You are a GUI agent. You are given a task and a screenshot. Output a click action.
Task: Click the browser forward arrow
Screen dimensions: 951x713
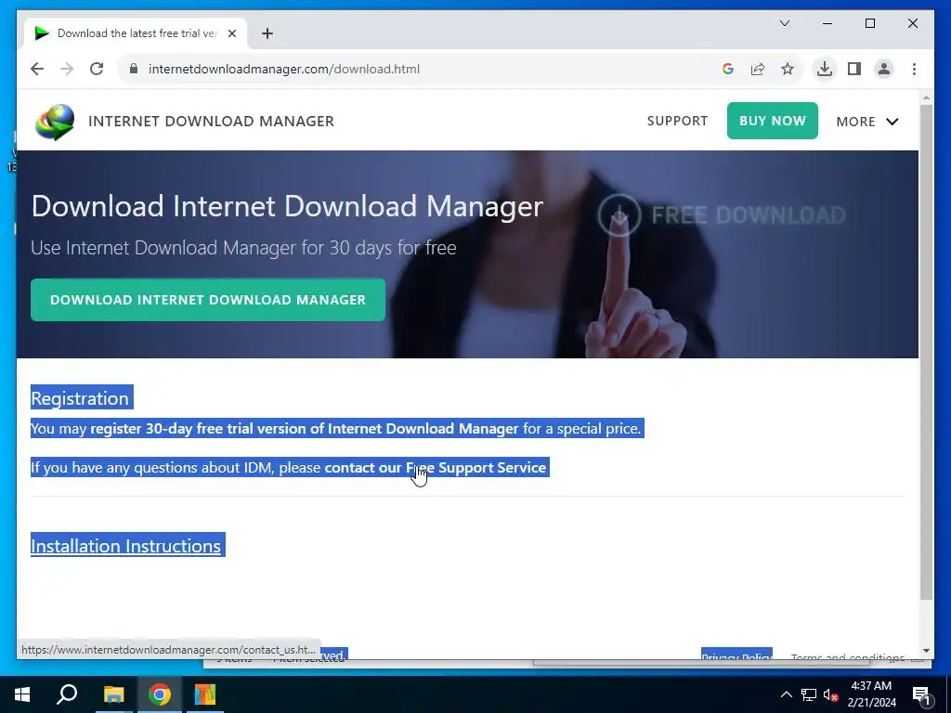67,69
